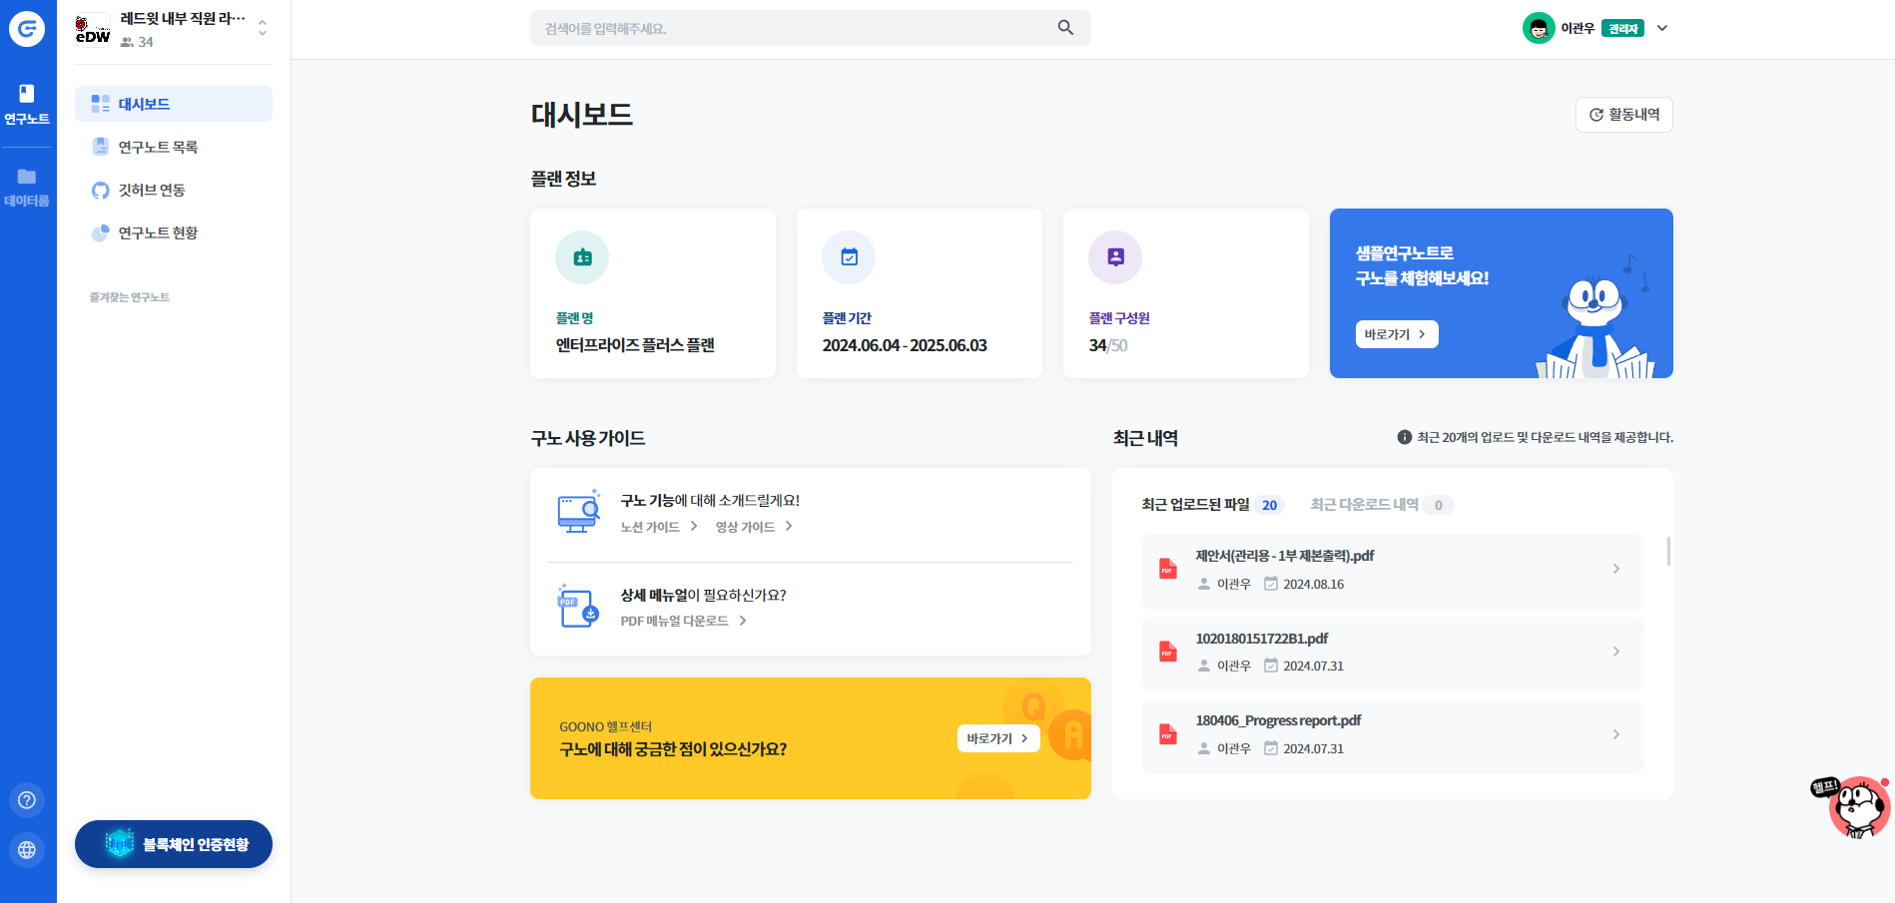The image size is (1895, 903).
Task: Click the GOONO logo icon top left
Action: tap(27, 28)
